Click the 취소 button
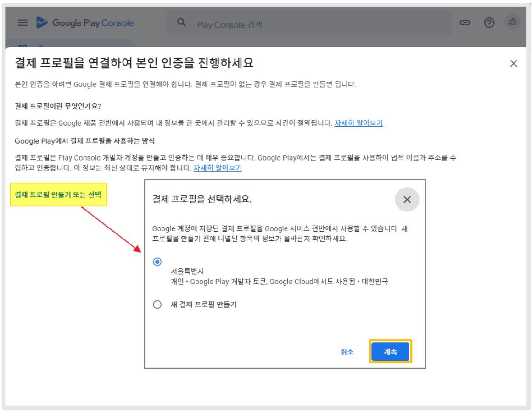The image size is (532, 411). pyautogui.click(x=347, y=352)
